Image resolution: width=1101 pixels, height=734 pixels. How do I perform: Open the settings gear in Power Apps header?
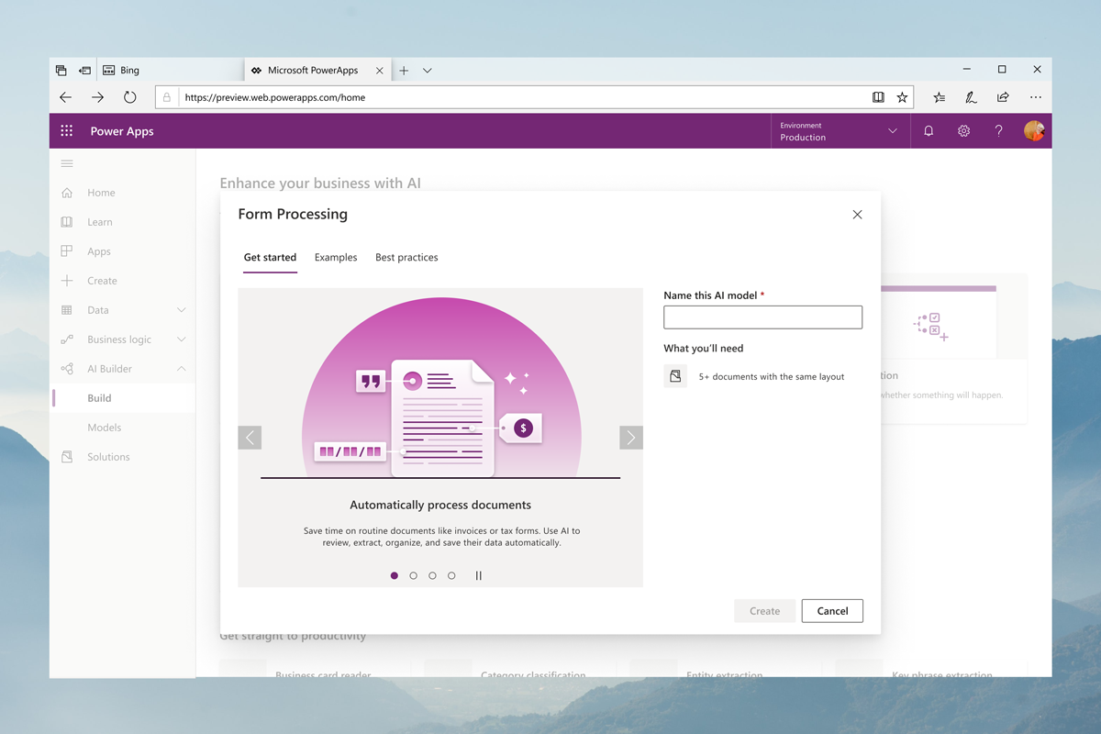click(x=963, y=131)
